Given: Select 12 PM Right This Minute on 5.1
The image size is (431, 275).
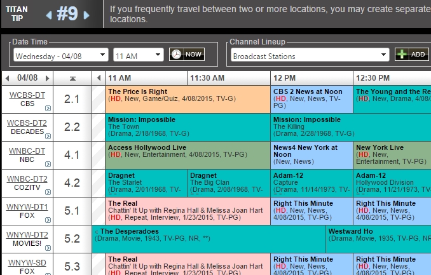Looking at the screenshot, I should tap(311, 211).
